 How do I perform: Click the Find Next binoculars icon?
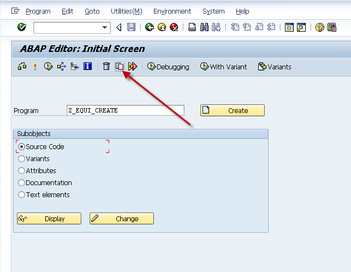click(x=216, y=27)
